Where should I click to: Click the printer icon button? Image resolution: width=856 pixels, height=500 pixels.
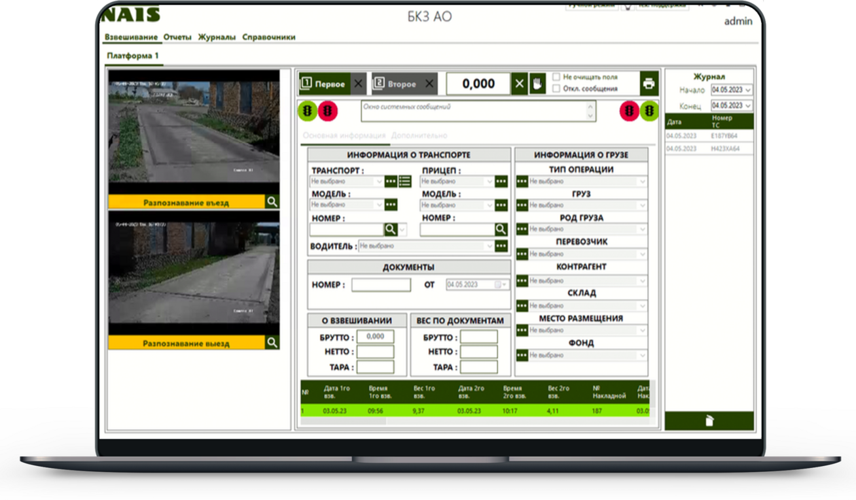click(x=649, y=84)
